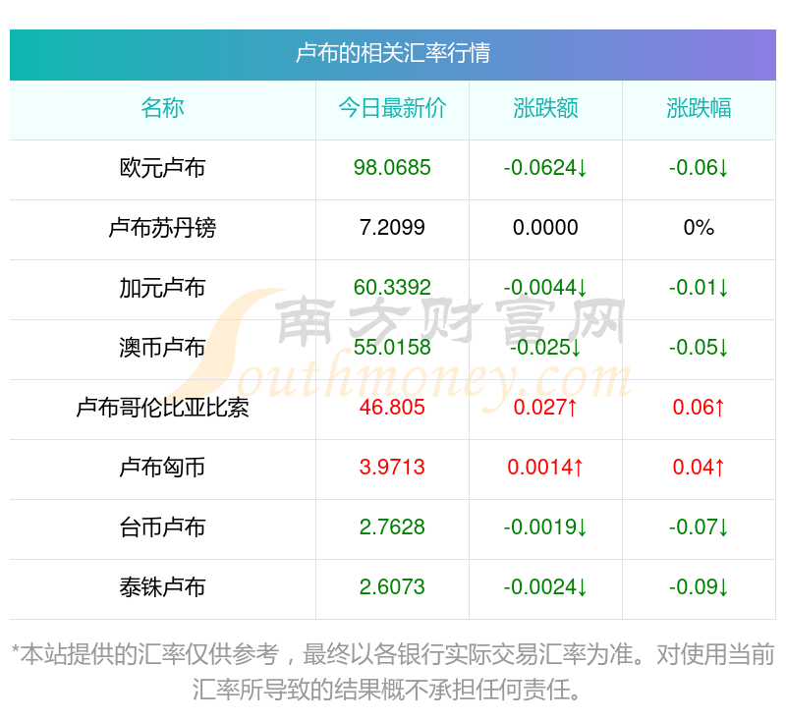Click the 澳币卢布 row name
This screenshot has width=786, height=720.
162,348
